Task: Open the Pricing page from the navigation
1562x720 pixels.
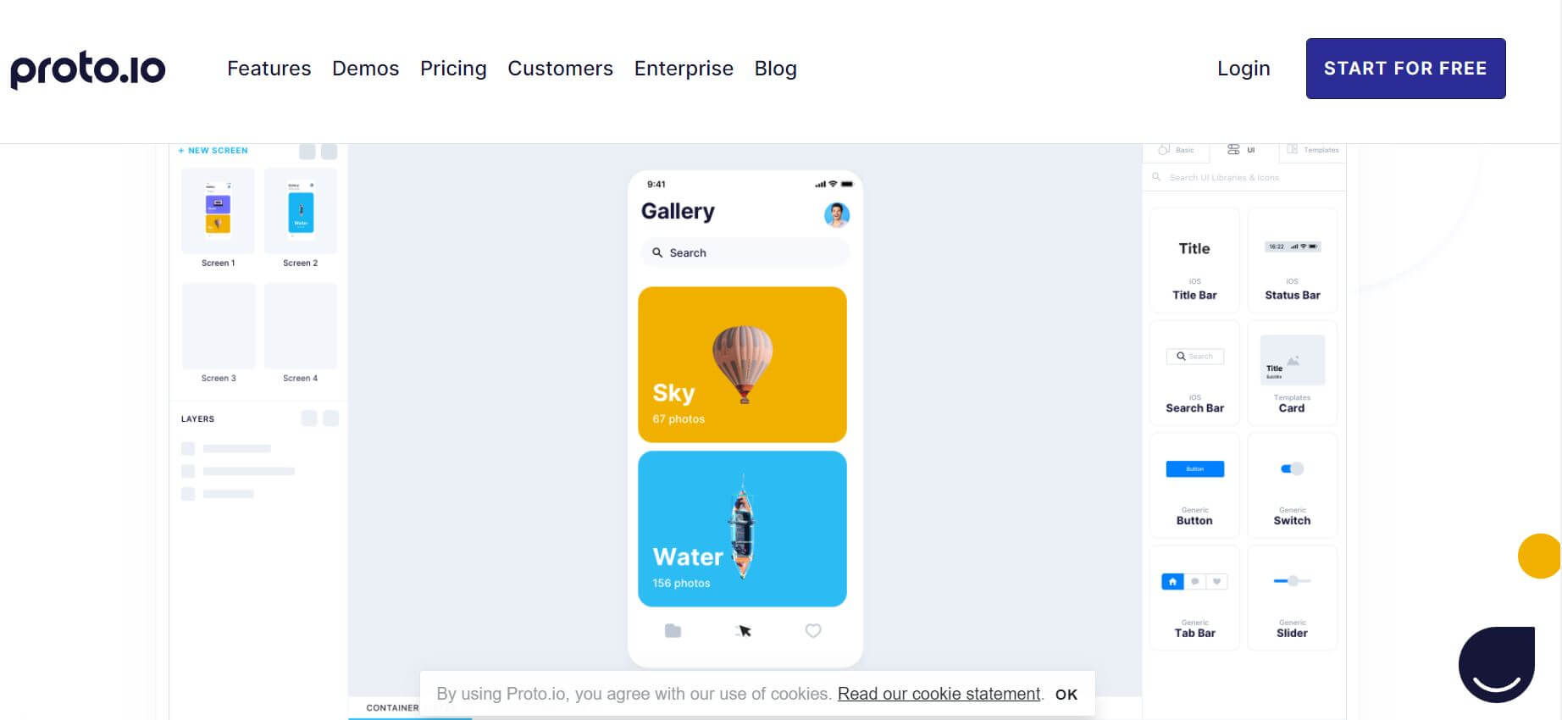Action: point(453,69)
